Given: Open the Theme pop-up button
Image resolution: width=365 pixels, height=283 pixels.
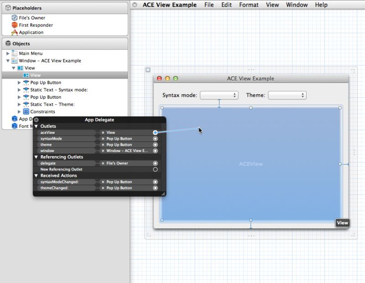Looking at the screenshot, I should tap(287, 95).
